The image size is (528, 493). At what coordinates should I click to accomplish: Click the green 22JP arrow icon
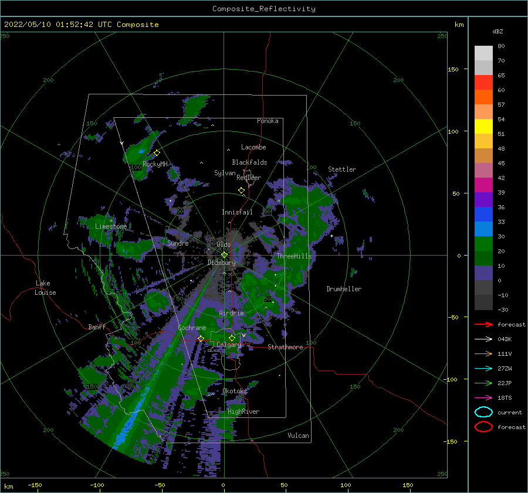pyautogui.click(x=483, y=383)
